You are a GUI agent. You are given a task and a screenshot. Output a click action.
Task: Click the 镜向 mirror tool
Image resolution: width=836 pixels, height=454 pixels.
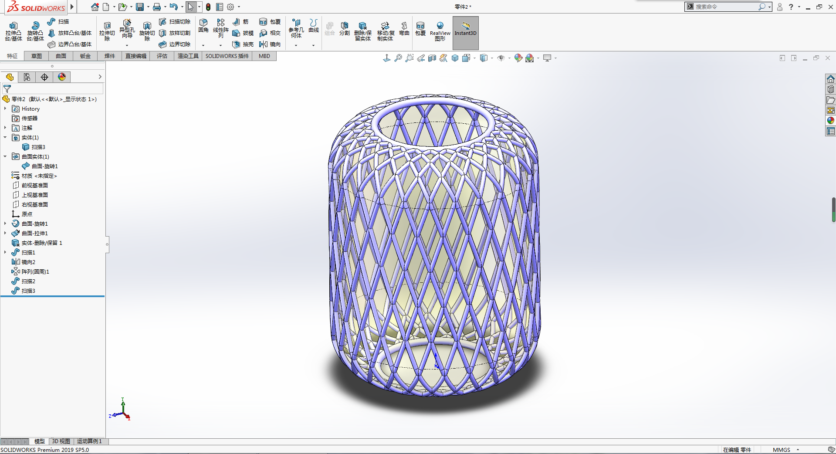(x=270, y=44)
